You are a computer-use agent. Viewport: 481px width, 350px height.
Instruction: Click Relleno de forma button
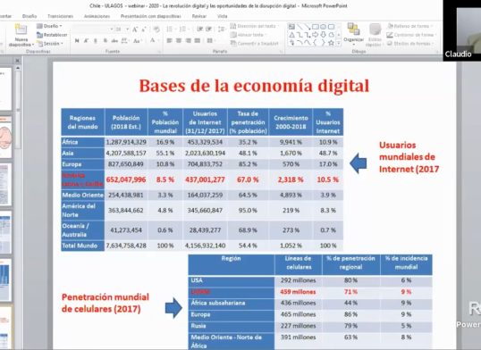click(x=410, y=26)
